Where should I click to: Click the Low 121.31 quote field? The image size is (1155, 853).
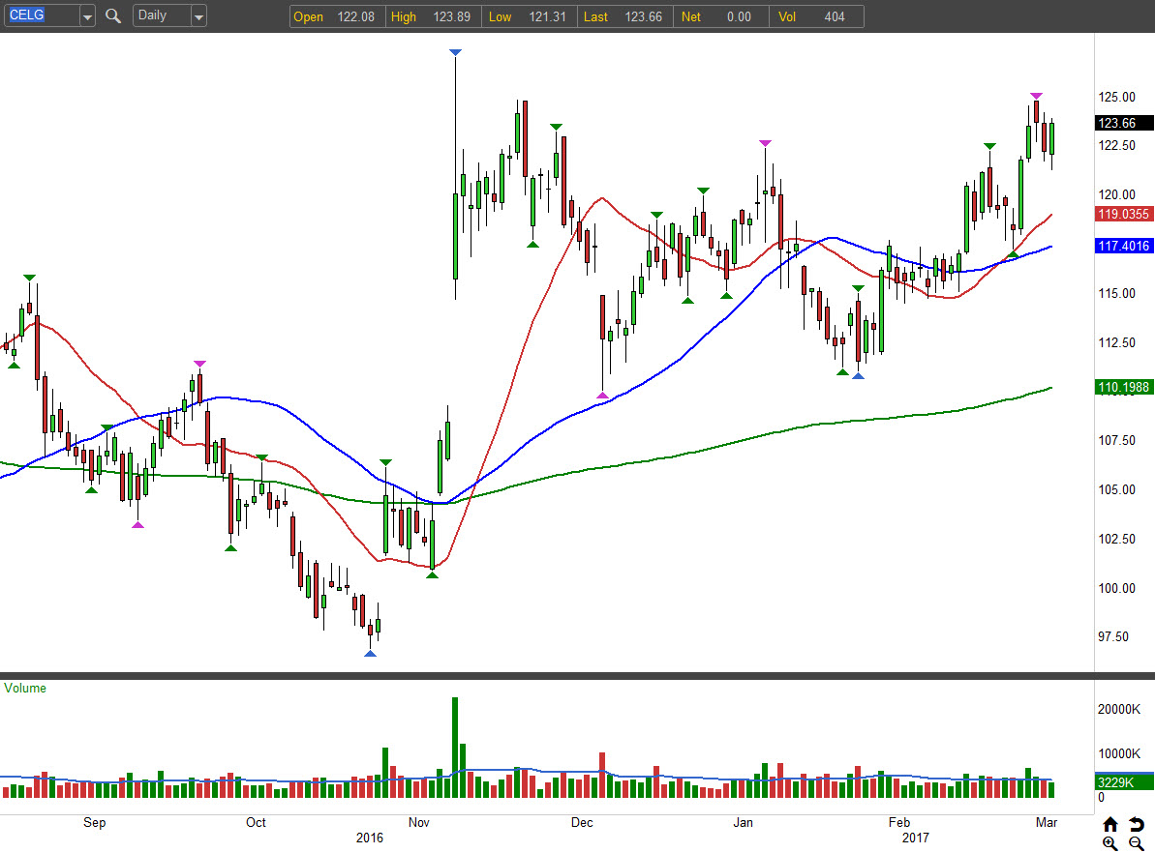[x=529, y=16]
